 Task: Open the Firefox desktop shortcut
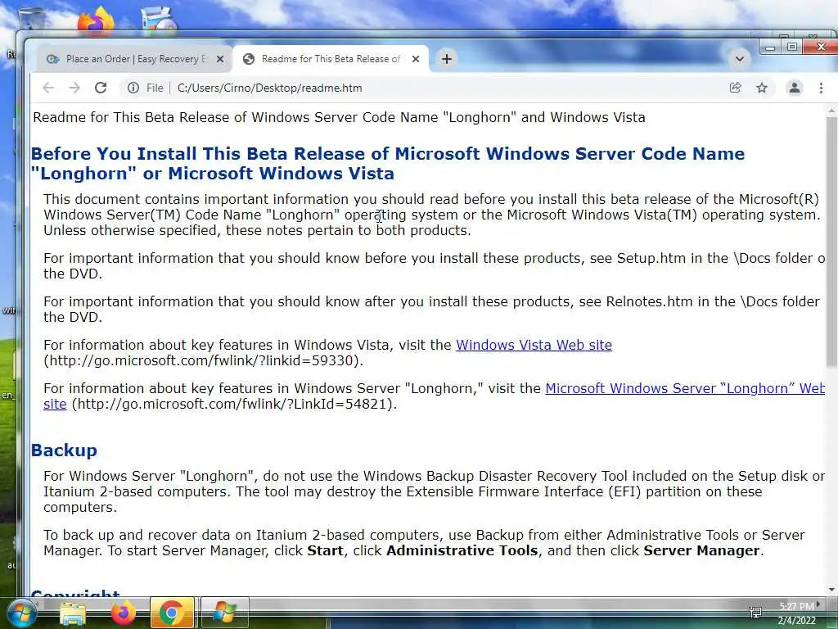click(x=97, y=21)
